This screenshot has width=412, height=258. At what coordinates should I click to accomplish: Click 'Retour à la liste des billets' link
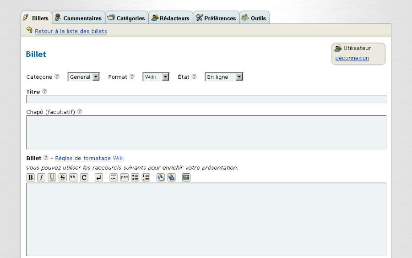click(x=71, y=31)
